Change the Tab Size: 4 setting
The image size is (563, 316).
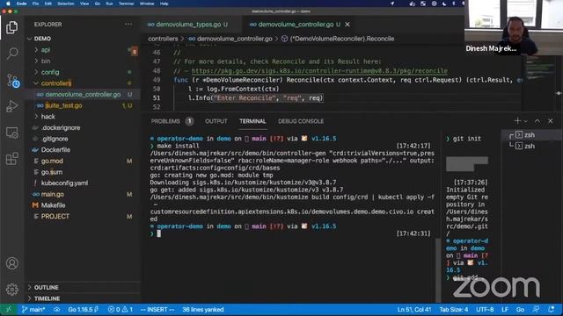click(454, 310)
